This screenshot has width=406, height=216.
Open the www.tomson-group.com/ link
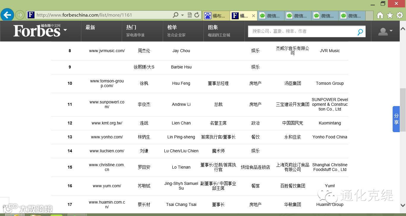pyautogui.click(x=107, y=83)
